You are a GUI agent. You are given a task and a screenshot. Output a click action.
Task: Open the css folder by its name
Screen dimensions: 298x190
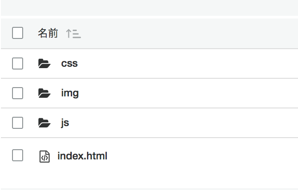[x=69, y=63]
